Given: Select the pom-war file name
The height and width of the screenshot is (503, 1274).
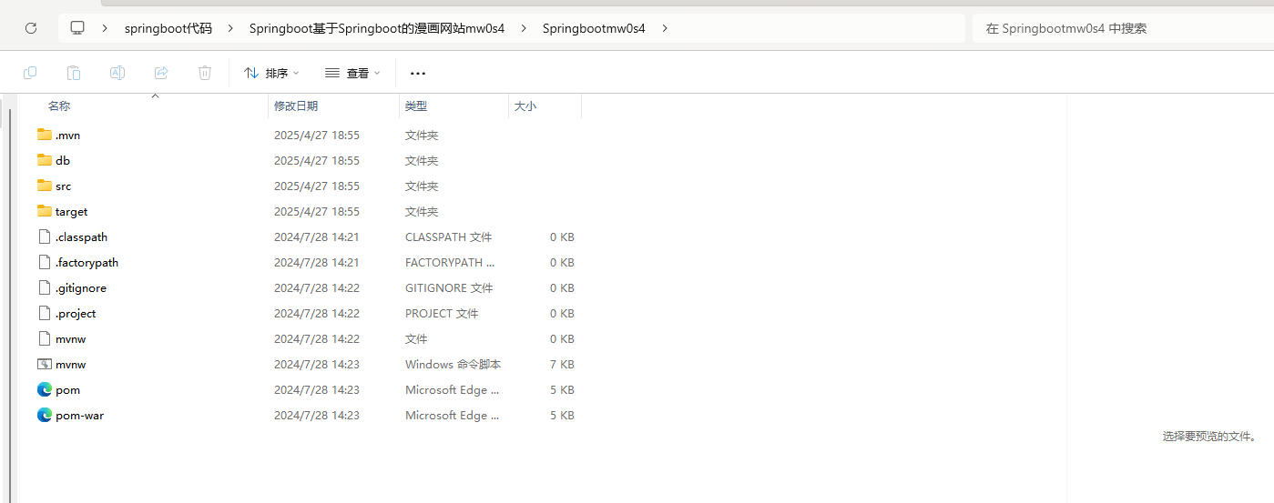Looking at the screenshot, I should [79, 415].
